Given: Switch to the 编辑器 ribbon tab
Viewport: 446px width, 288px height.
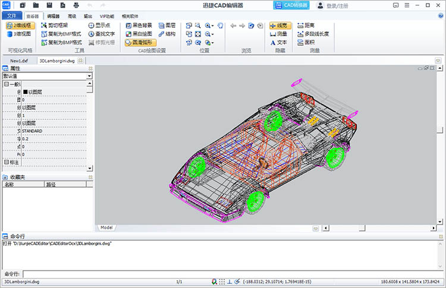Looking at the screenshot, I should tap(53, 16).
